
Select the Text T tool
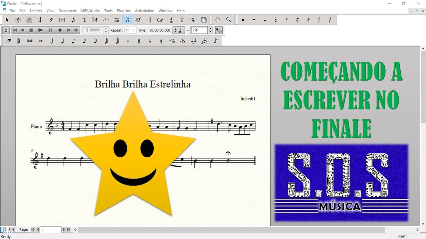(x=182, y=20)
